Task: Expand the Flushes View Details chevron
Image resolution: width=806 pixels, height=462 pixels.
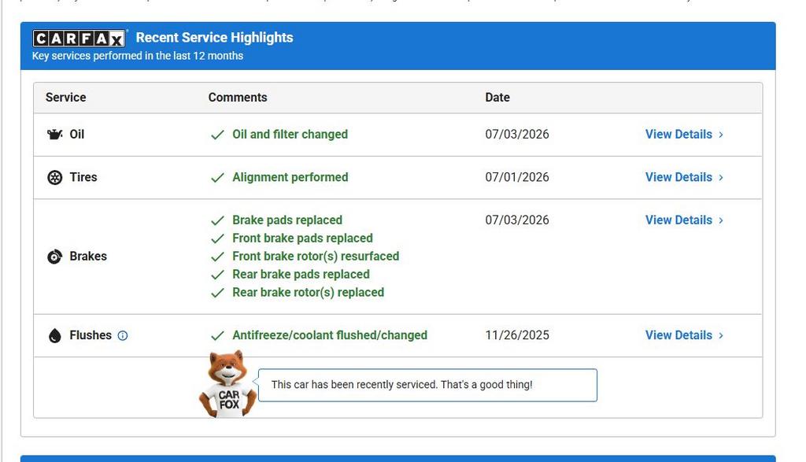Action: tap(721, 335)
